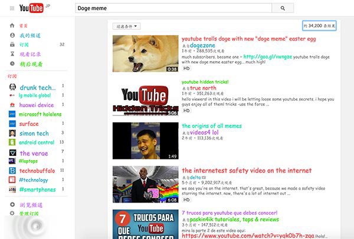The width and height of the screenshot is (354, 239).
Task: Open the technobuffalo channel icon
Action: point(12,171)
